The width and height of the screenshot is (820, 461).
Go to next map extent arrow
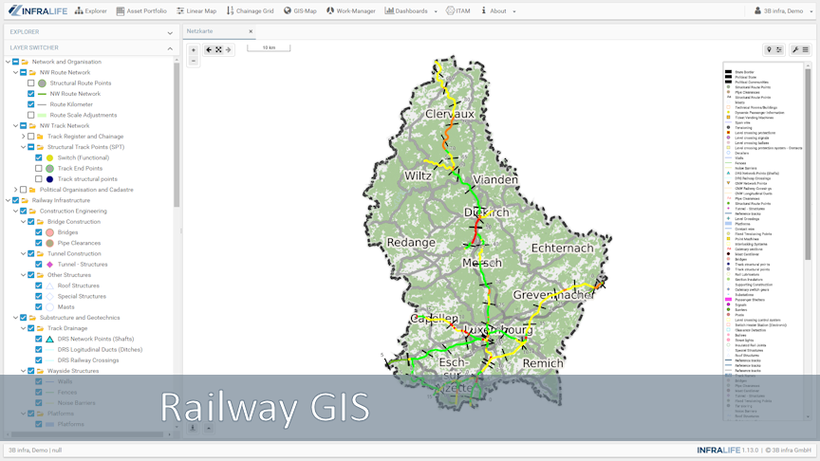click(228, 50)
